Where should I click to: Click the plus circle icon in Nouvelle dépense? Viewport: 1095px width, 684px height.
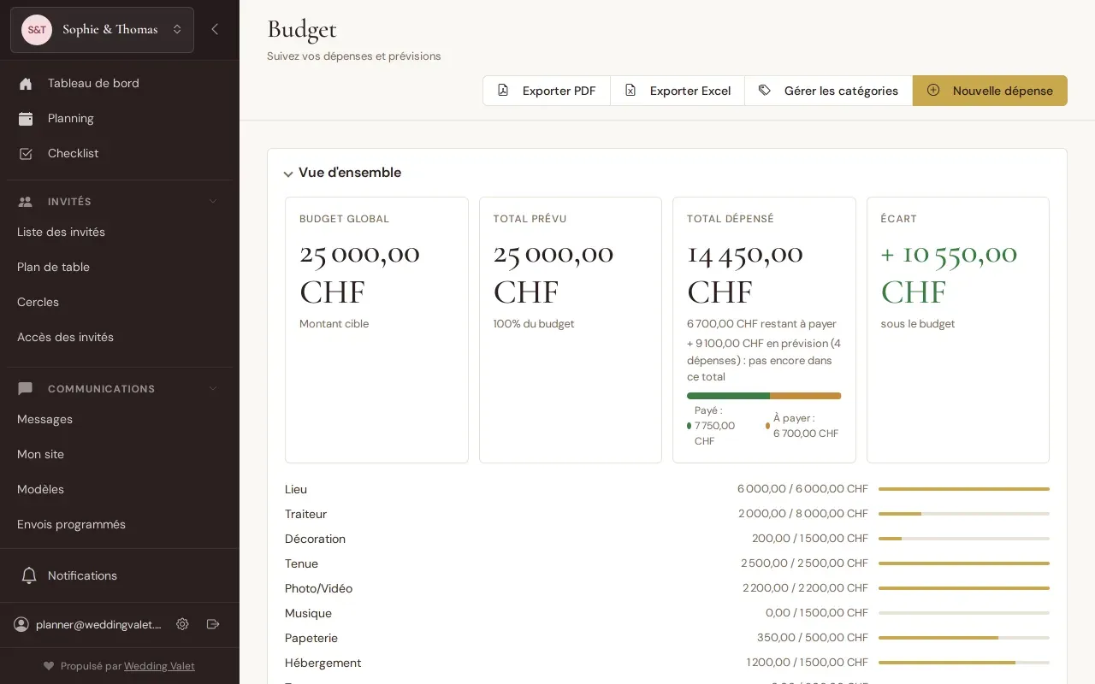933,90
